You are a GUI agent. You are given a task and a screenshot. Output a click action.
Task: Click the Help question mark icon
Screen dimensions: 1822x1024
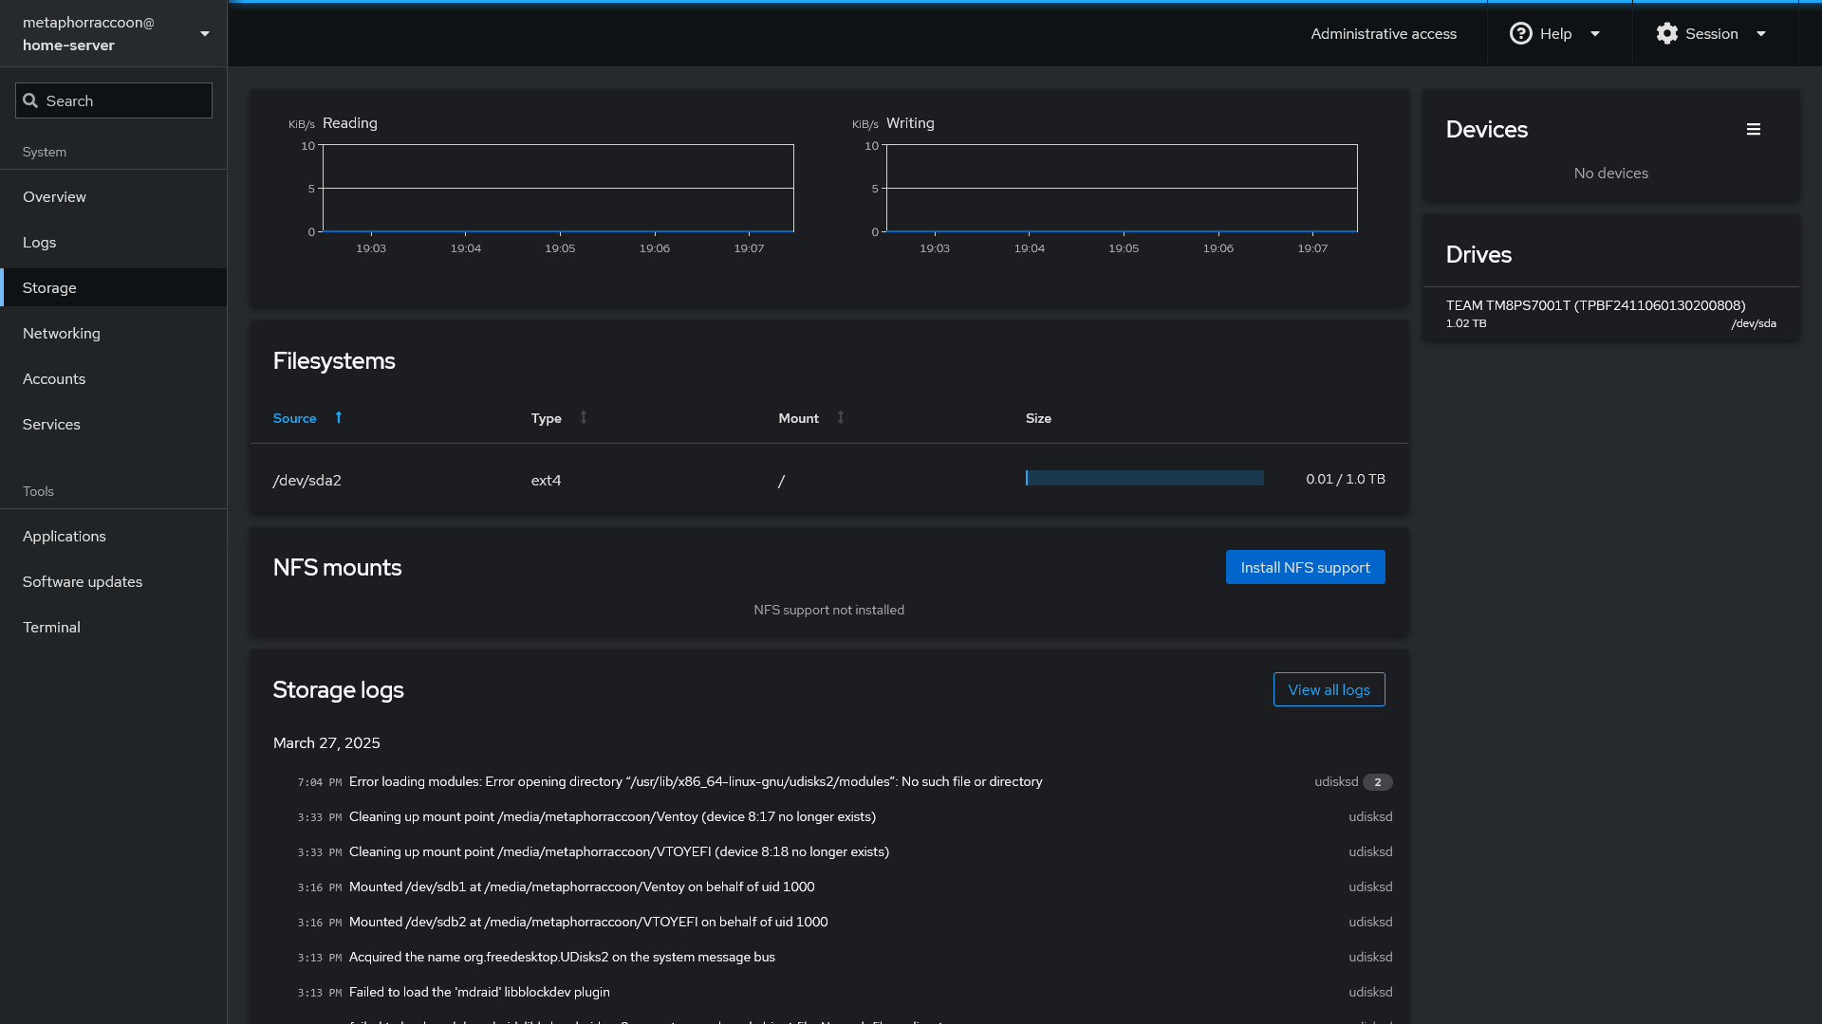(x=1520, y=34)
